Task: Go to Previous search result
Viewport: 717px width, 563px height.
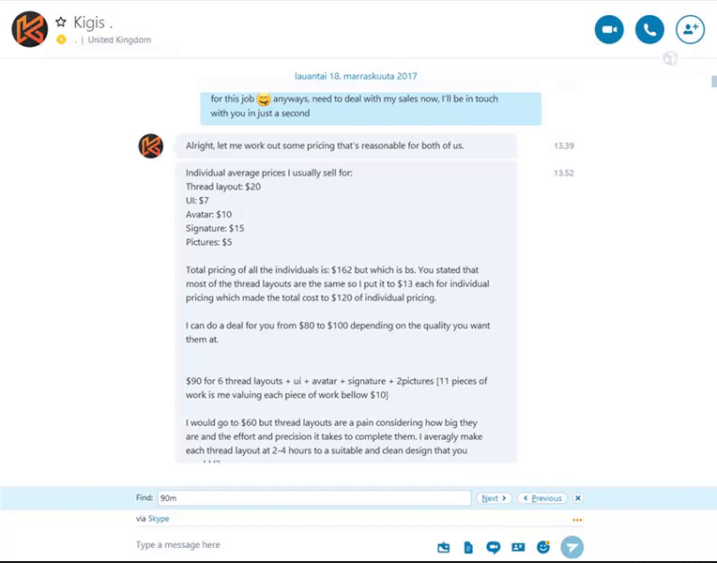Action: (542, 498)
